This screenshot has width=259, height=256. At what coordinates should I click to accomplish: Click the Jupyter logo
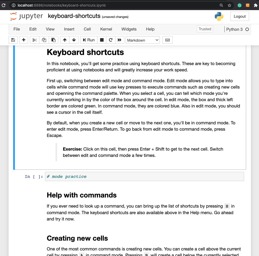pyautogui.click(x=26, y=16)
